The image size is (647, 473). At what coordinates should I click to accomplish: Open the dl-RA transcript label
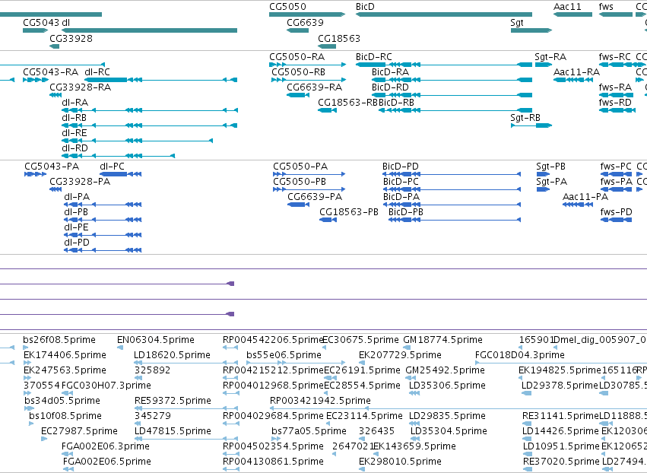(75, 103)
